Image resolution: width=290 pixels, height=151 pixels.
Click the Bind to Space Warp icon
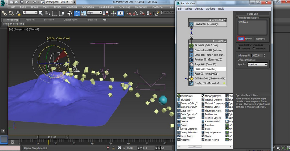pyautogui.click(x=18, y=13)
